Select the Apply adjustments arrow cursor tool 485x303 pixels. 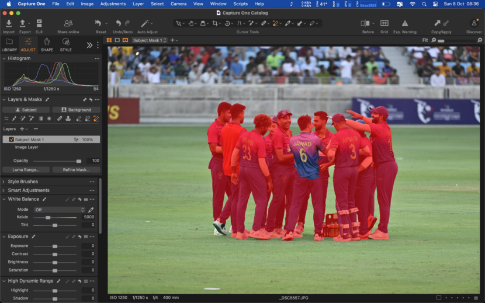pos(300,23)
